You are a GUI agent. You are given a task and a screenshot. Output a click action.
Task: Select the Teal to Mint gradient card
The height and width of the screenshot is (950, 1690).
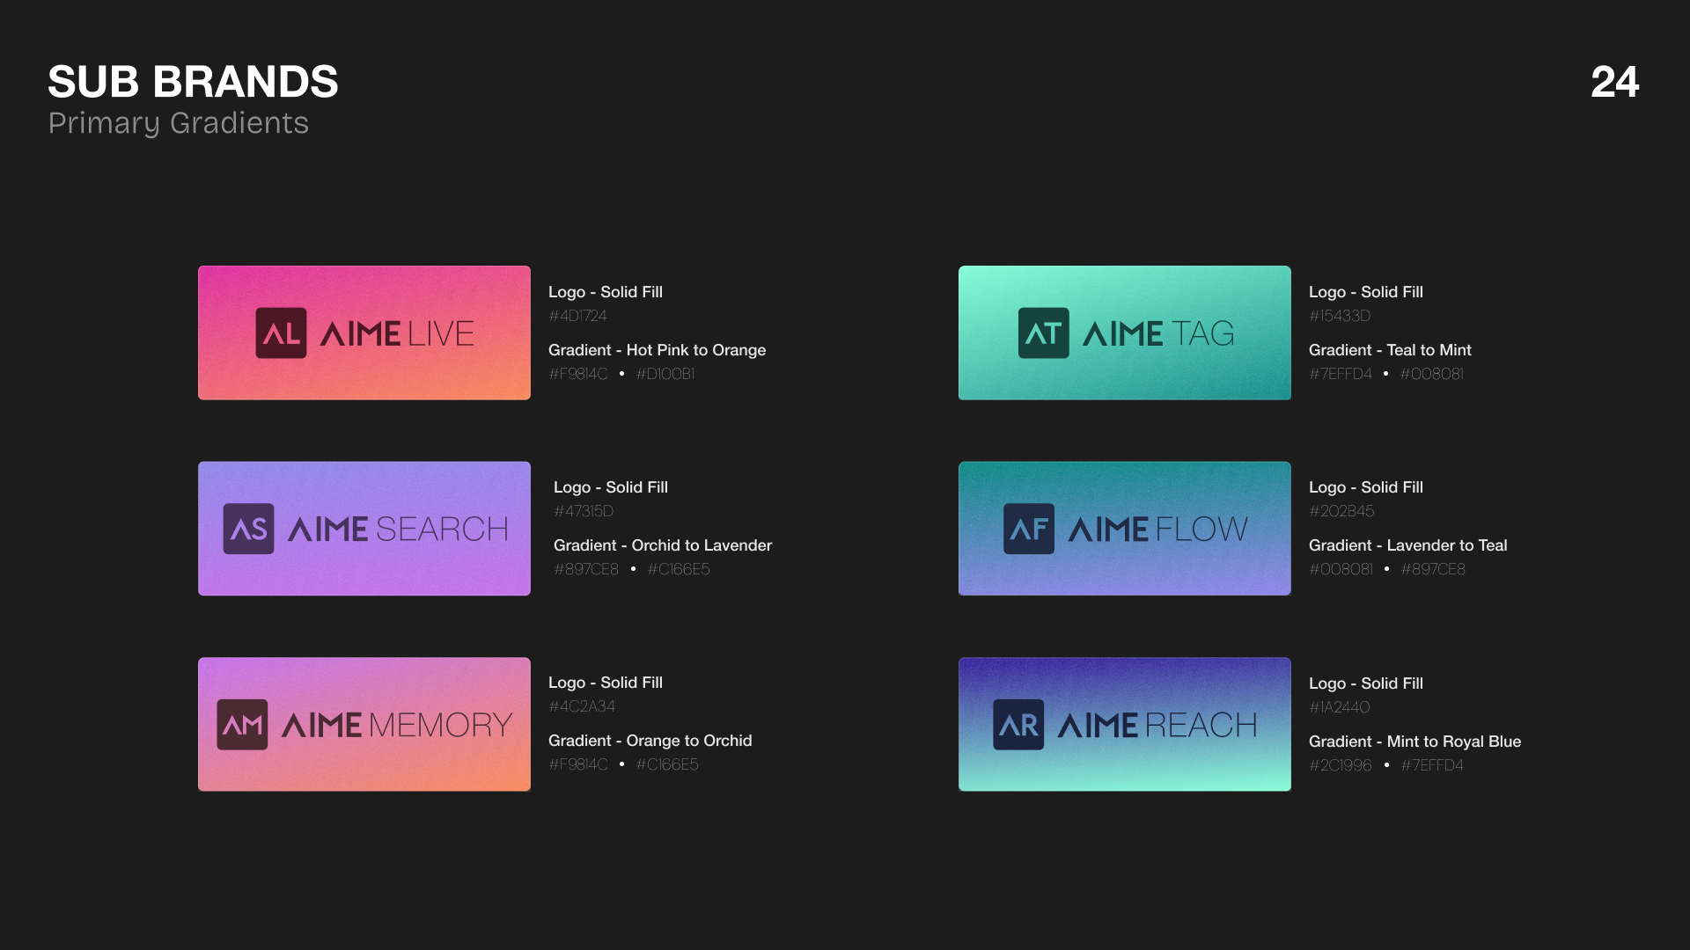point(1124,332)
